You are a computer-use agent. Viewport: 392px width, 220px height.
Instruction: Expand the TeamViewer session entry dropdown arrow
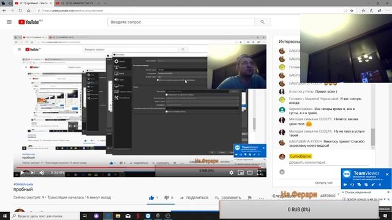click(385, 199)
